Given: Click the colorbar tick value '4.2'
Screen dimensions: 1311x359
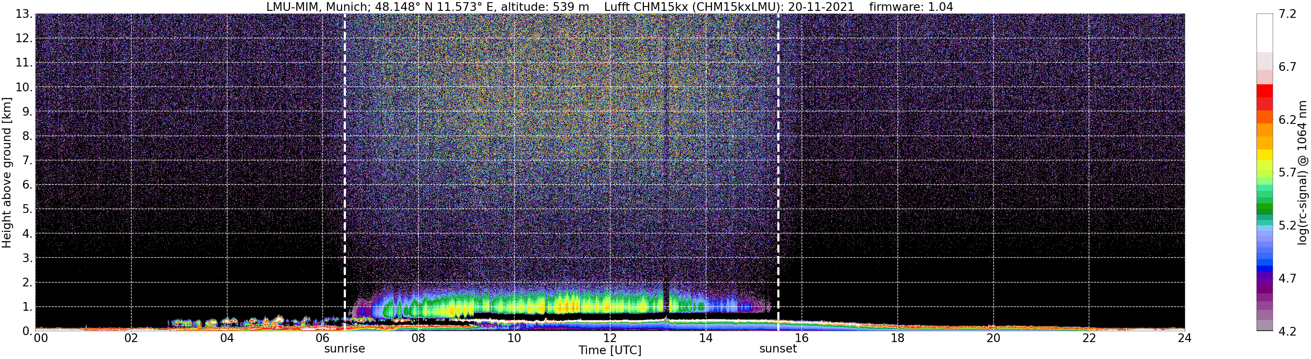Looking at the screenshot, I should pyautogui.click(x=1287, y=331).
